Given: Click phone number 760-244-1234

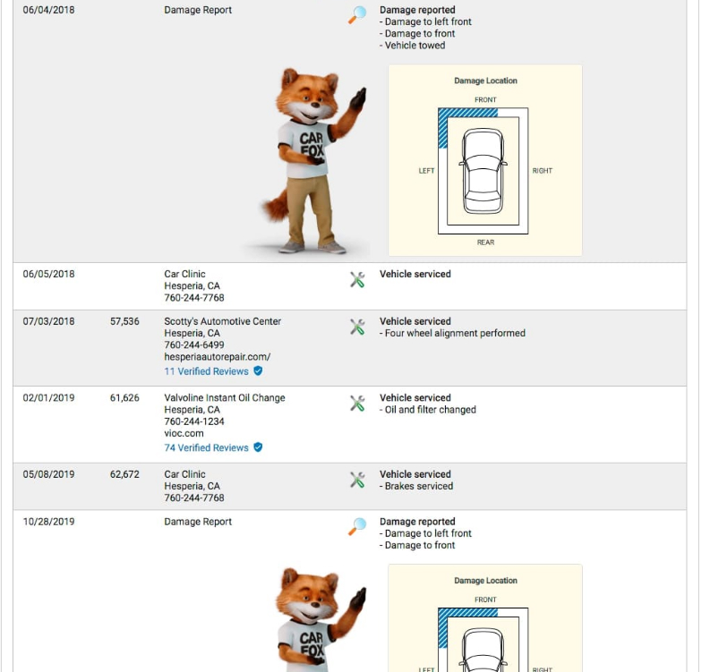Looking at the screenshot, I should coord(193,421).
